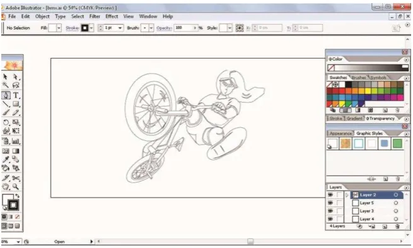The height and width of the screenshot is (248, 413).
Task: Open the Effect menu
Action: [112, 16]
